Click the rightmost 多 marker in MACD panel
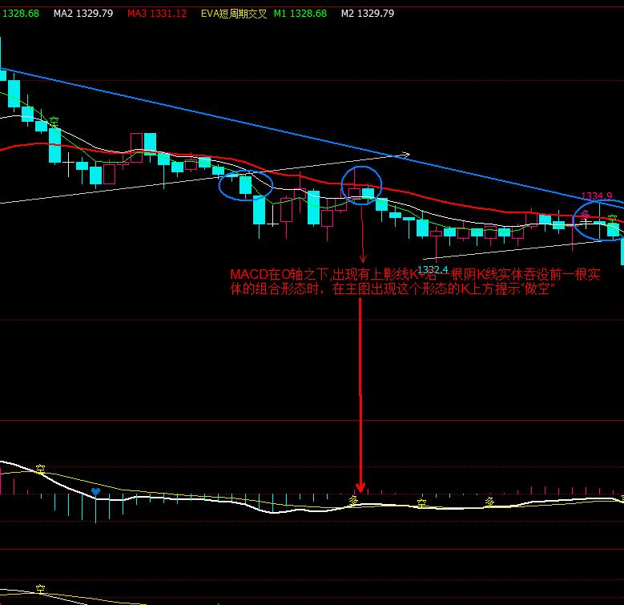Image resolution: width=624 pixels, height=605 pixels. click(x=489, y=501)
